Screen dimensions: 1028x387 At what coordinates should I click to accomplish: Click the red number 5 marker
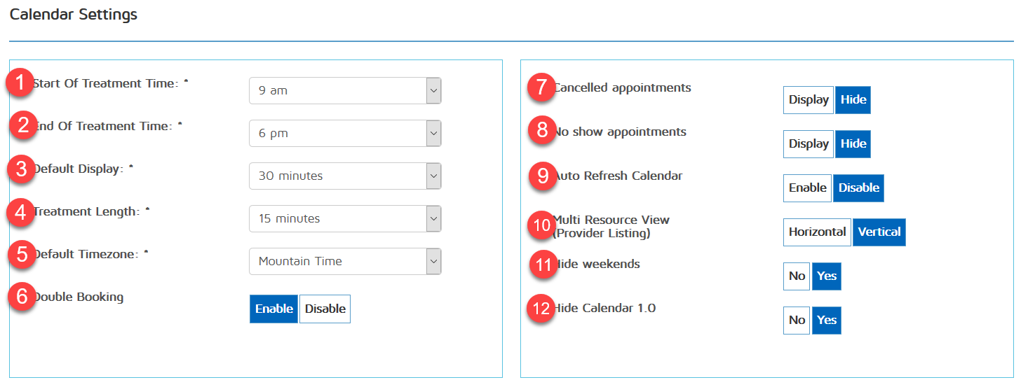[x=22, y=255]
